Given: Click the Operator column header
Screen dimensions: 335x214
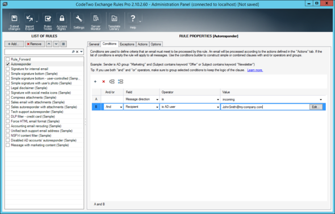Looking at the screenshot, I should (x=190, y=92).
